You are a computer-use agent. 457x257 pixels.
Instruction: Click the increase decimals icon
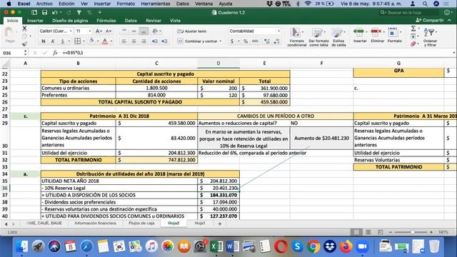(266, 41)
